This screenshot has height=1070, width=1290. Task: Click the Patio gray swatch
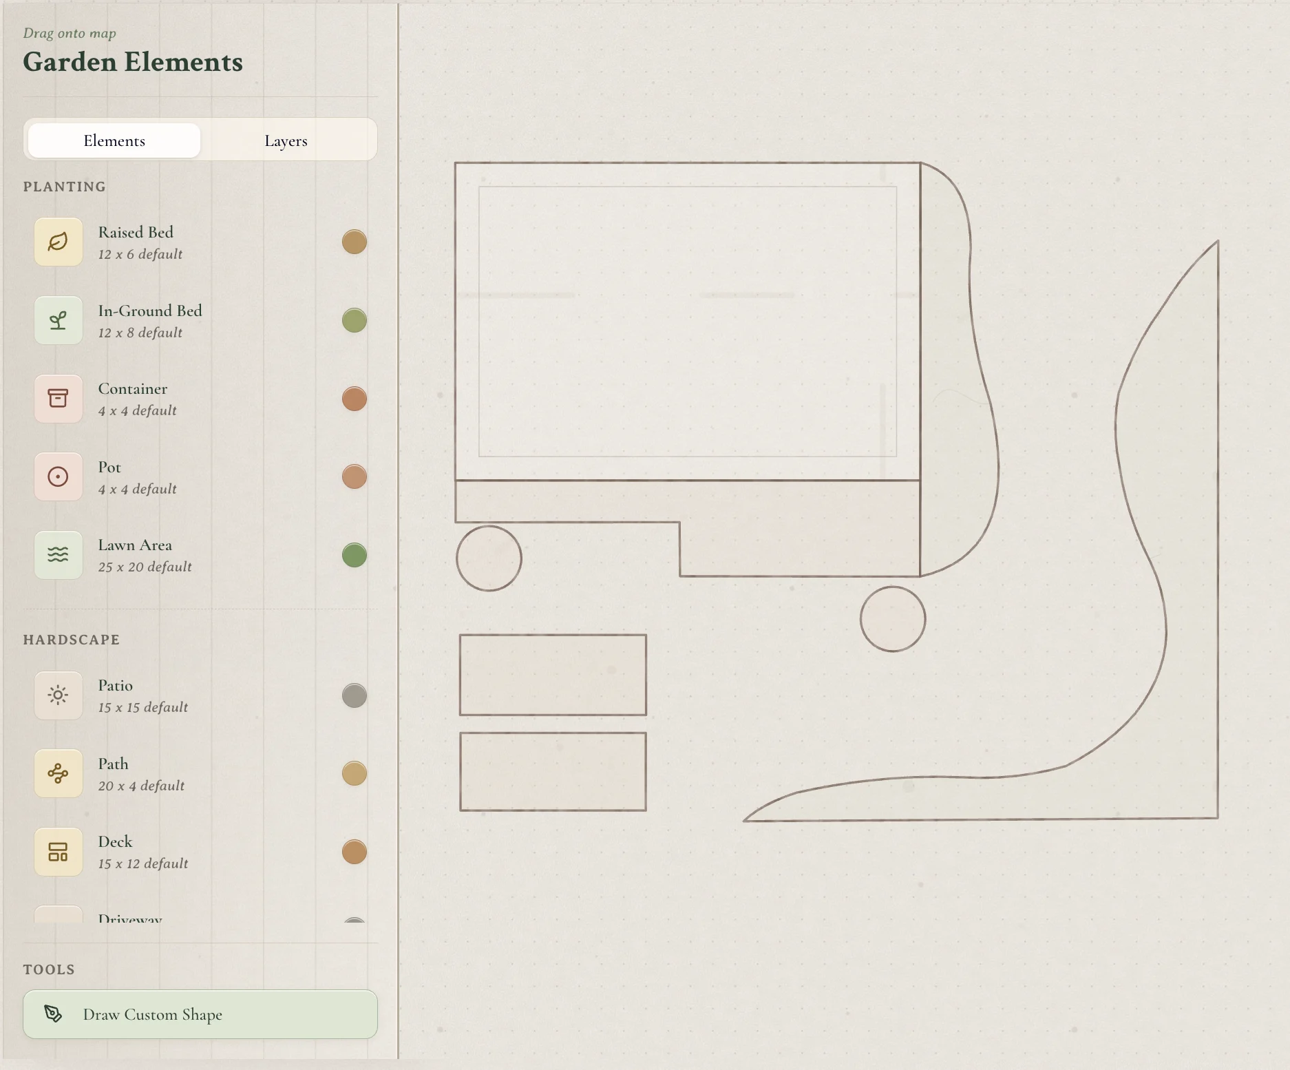tap(355, 695)
